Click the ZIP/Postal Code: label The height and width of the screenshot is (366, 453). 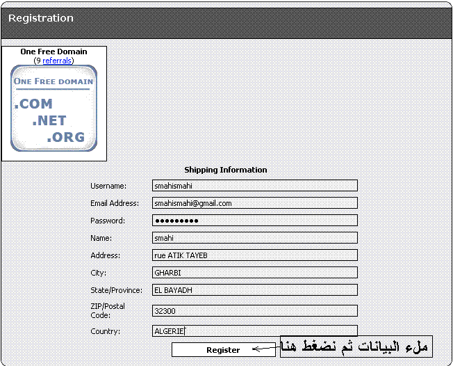coord(108,310)
